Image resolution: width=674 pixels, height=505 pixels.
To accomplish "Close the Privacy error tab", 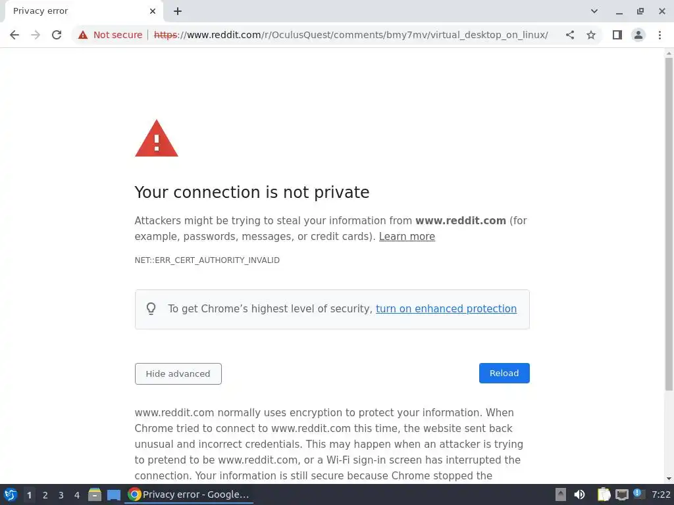I will 153,11.
